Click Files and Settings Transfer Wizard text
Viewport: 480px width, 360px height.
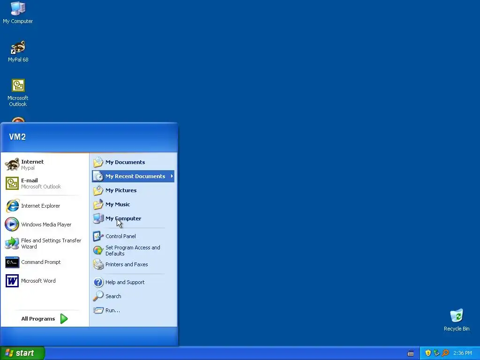click(x=51, y=243)
